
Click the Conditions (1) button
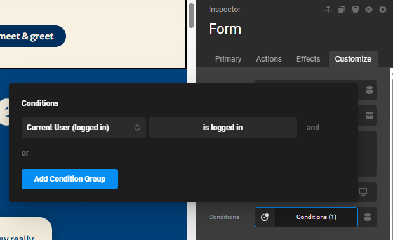(x=316, y=217)
